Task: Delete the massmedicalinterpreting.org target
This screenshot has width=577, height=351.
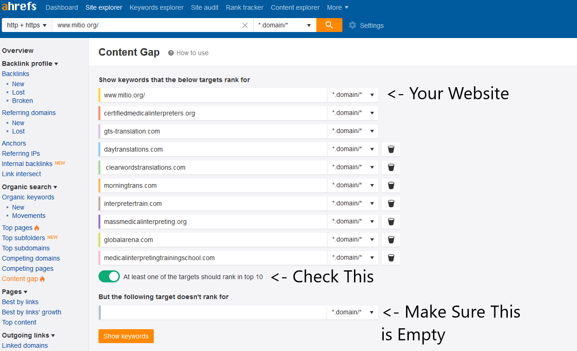Action: 391,222
